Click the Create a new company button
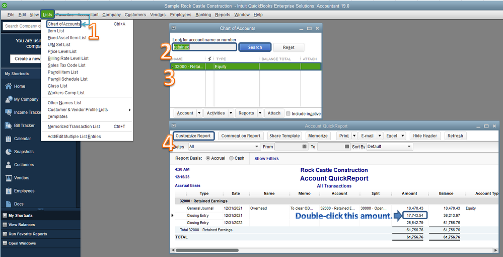Image resolution: width=503 pixels, height=257 pixels. coord(25,58)
